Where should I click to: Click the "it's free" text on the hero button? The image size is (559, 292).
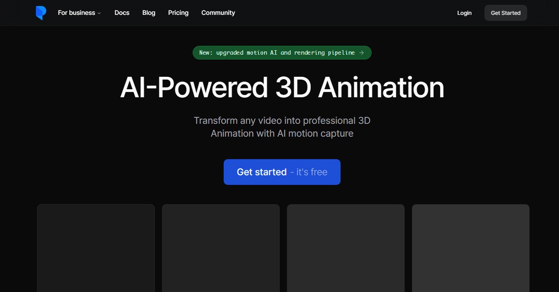click(311, 172)
